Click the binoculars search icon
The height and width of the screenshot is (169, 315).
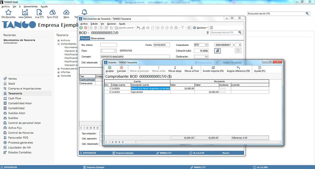176,28
